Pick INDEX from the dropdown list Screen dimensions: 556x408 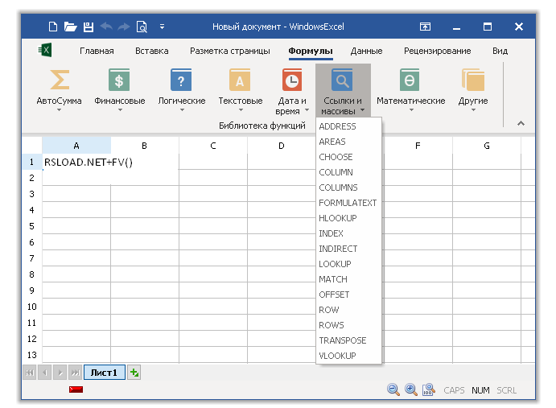point(348,233)
